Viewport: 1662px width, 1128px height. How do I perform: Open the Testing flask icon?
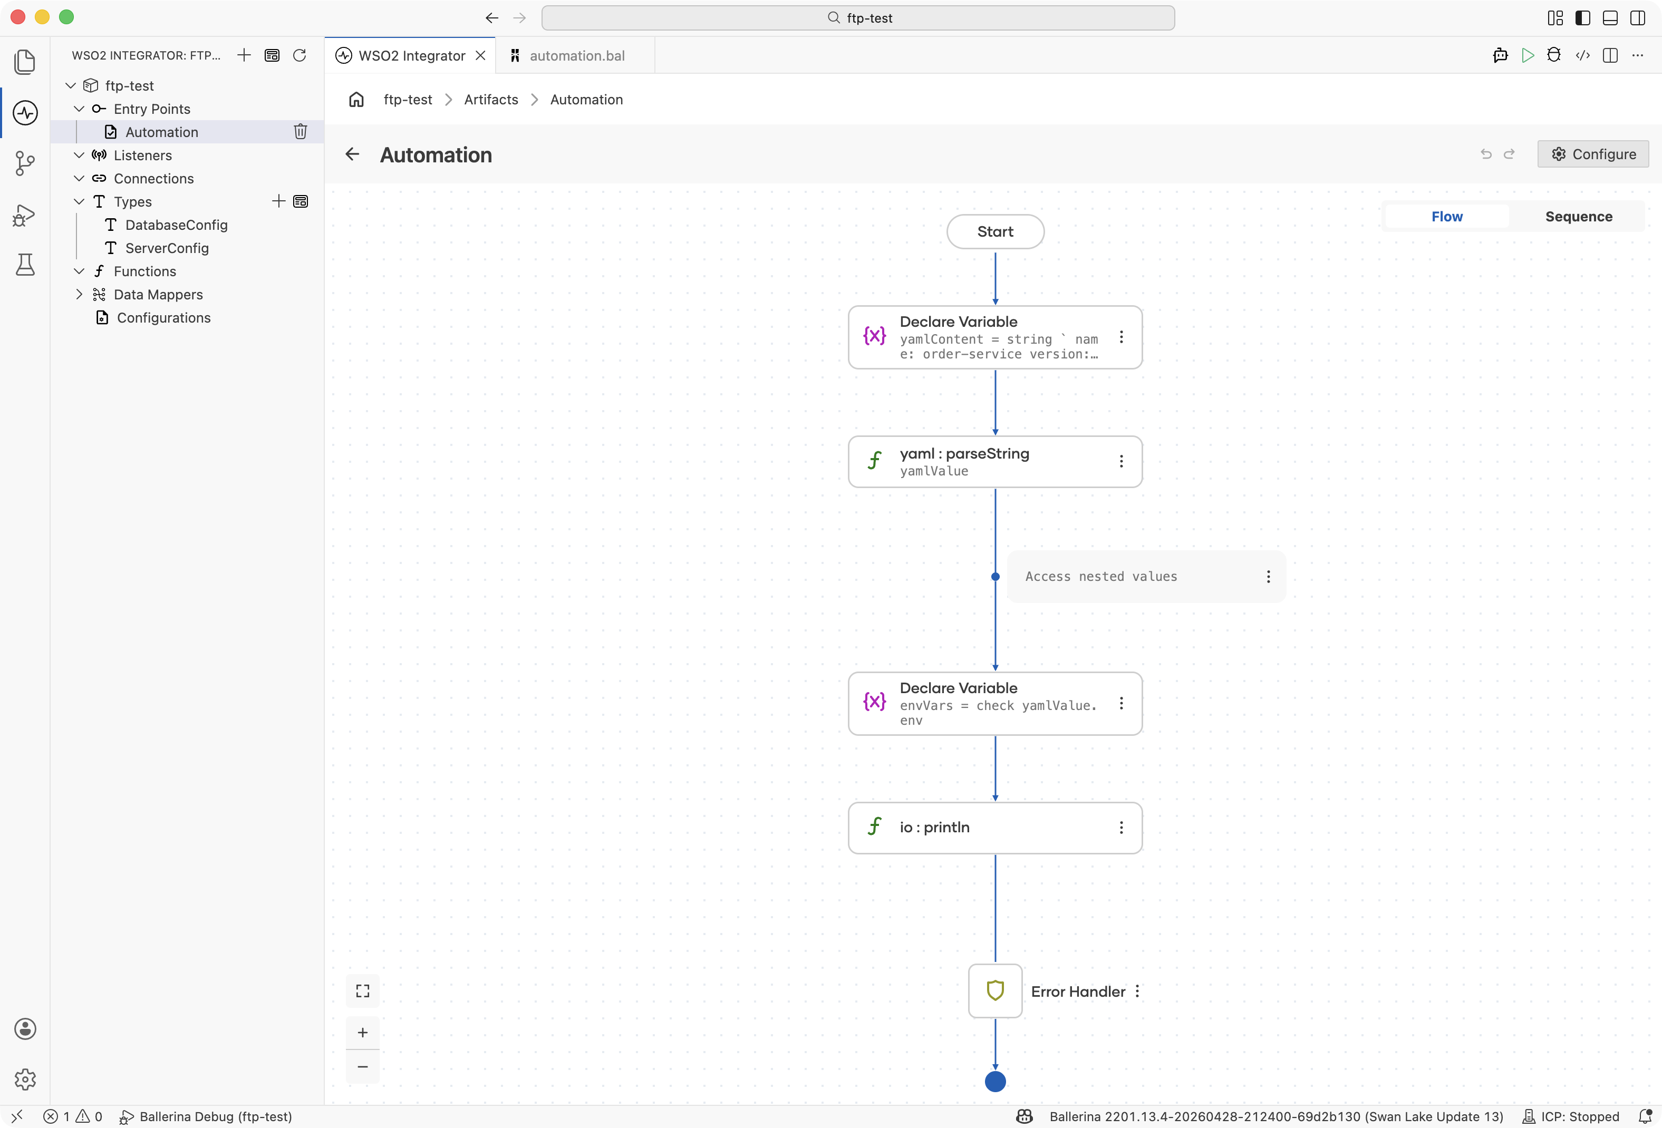(25, 265)
